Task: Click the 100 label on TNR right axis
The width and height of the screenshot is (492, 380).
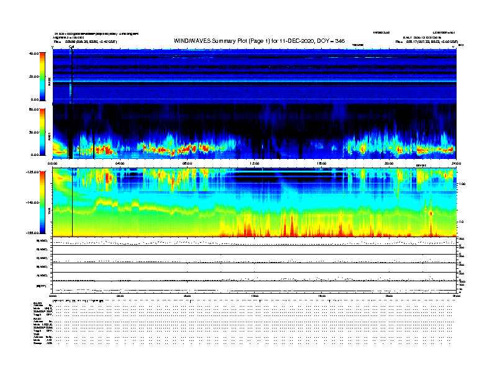Action: pyautogui.click(x=462, y=184)
